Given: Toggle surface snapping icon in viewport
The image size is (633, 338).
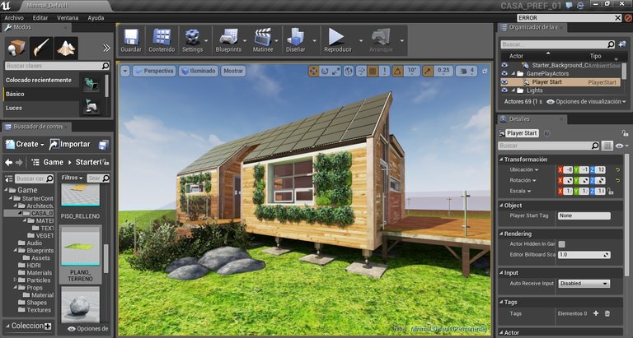Looking at the screenshot, I should coord(361,72).
